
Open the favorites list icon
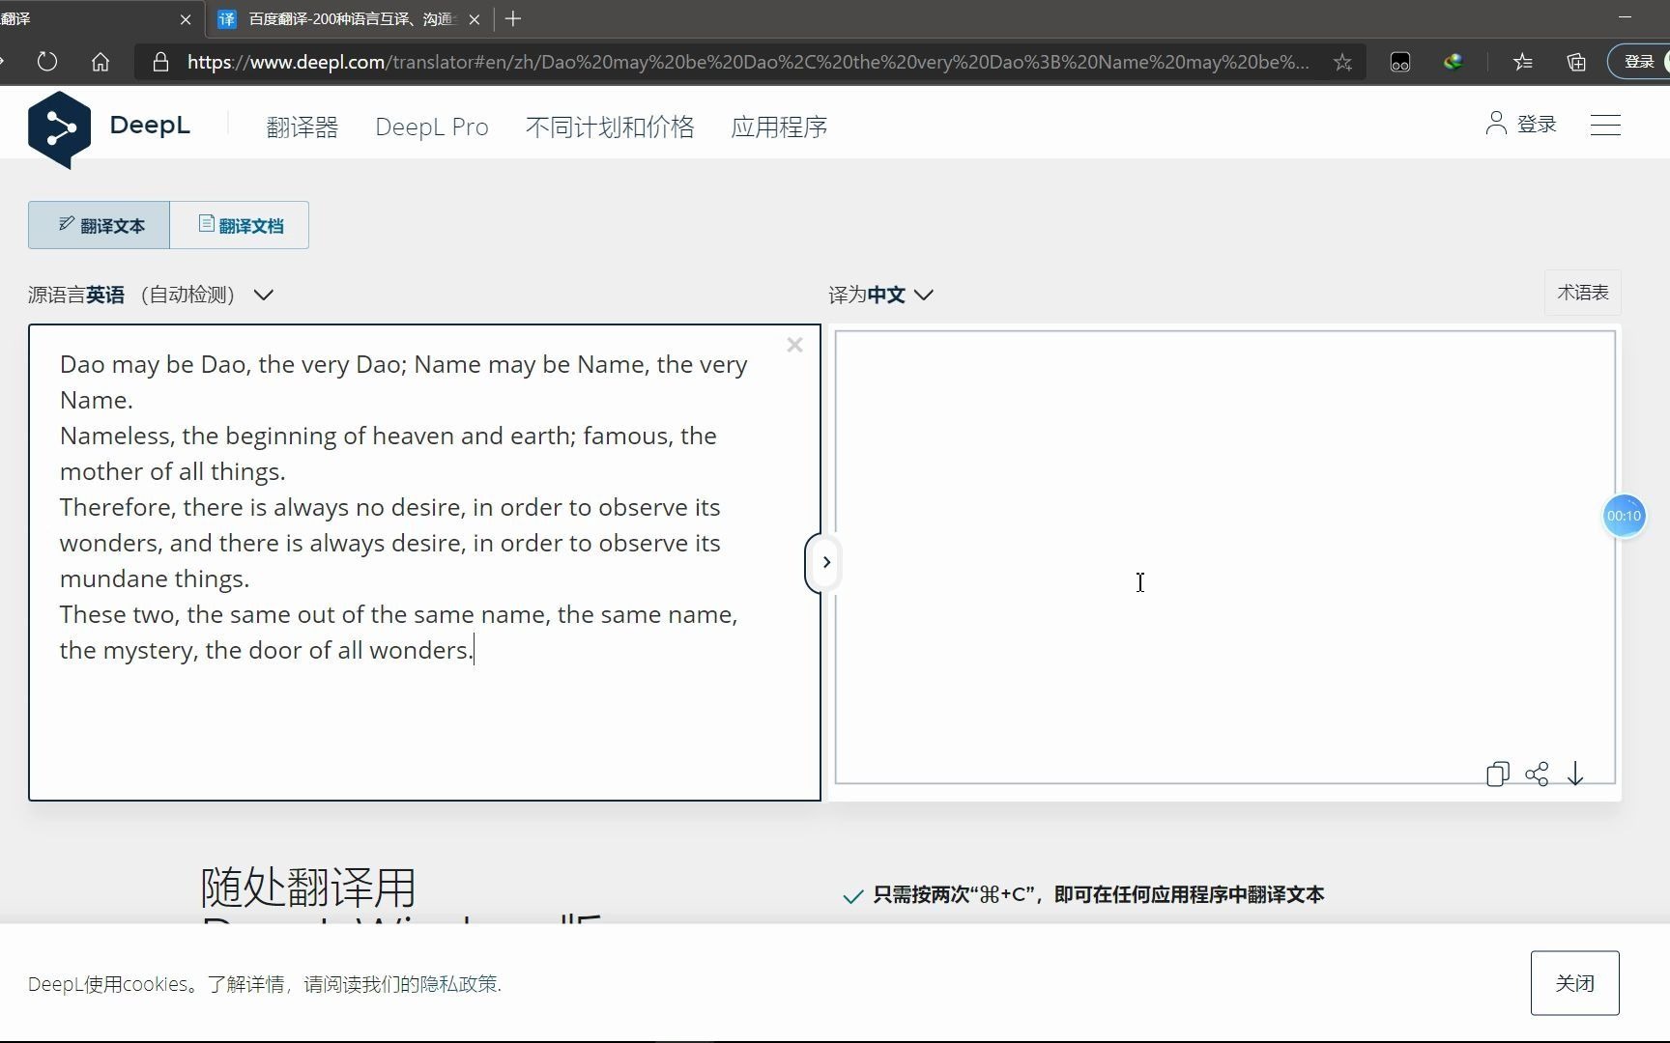pos(1523,62)
